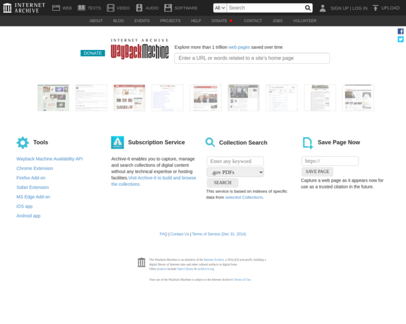Image resolution: width=406 pixels, height=324 pixels.
Task: Open the Firefox Add-on link
Action: (x=31, y=178)
